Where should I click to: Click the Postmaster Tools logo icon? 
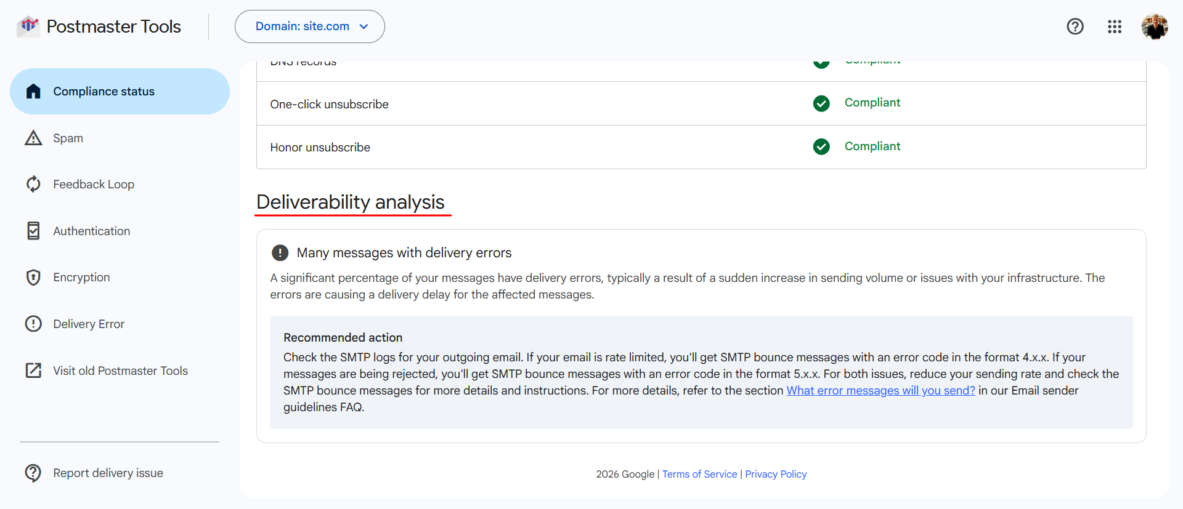28,26
